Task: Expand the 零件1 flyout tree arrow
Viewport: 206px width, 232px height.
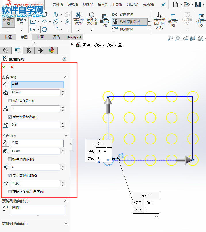Action: click(72, 44)
